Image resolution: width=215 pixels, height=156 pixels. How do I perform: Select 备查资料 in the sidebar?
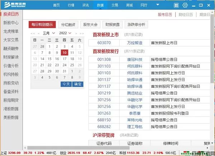tap(11, 91)
